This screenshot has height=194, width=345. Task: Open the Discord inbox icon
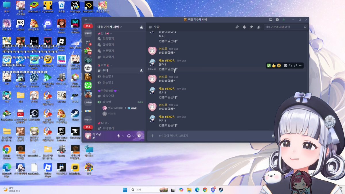[x=271, y=20]
